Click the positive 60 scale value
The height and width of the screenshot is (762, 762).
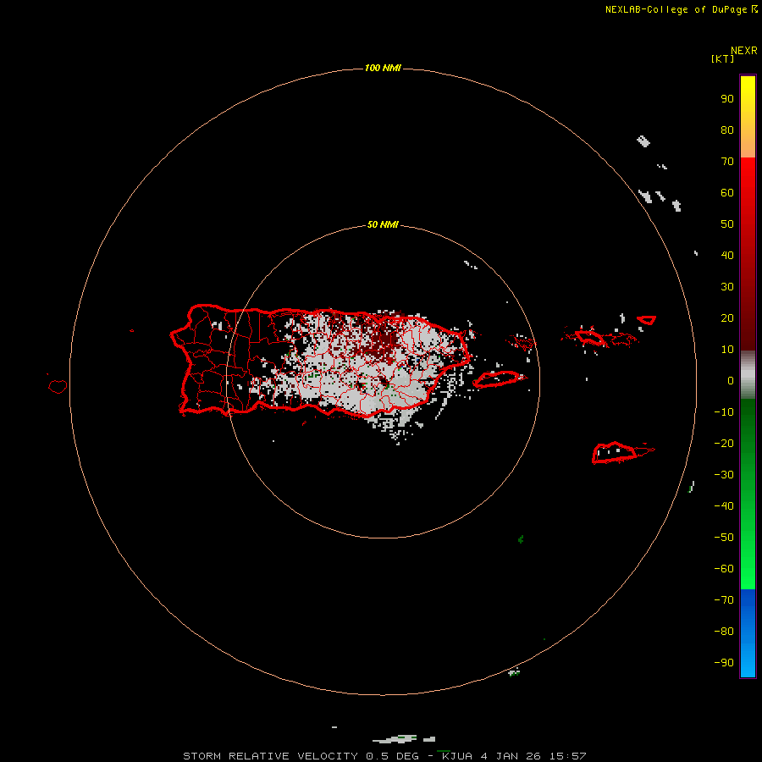(727, 193)
